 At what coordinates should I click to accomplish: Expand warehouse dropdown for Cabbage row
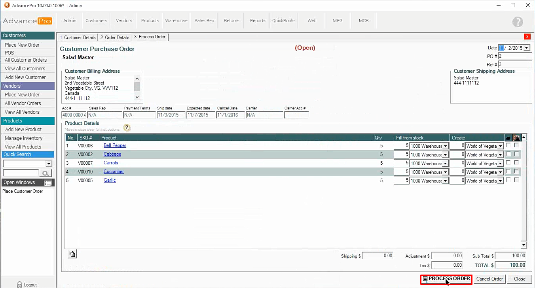pyautogui.click(x=445, y=155)
